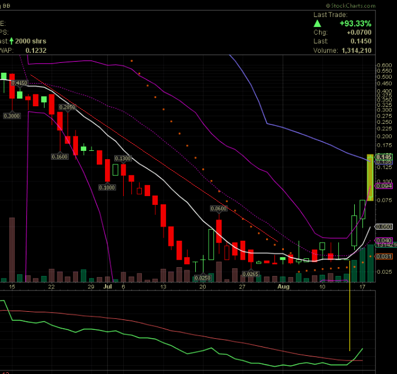This screenshot has height=374, width=397.
Task: Click the 0.1000 low price annotation
Action: 107,188
